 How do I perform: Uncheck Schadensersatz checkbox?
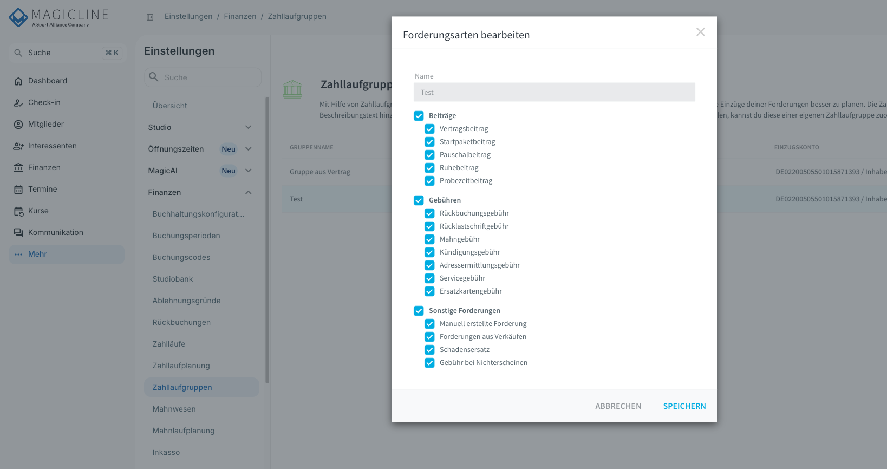click(429, 350)
